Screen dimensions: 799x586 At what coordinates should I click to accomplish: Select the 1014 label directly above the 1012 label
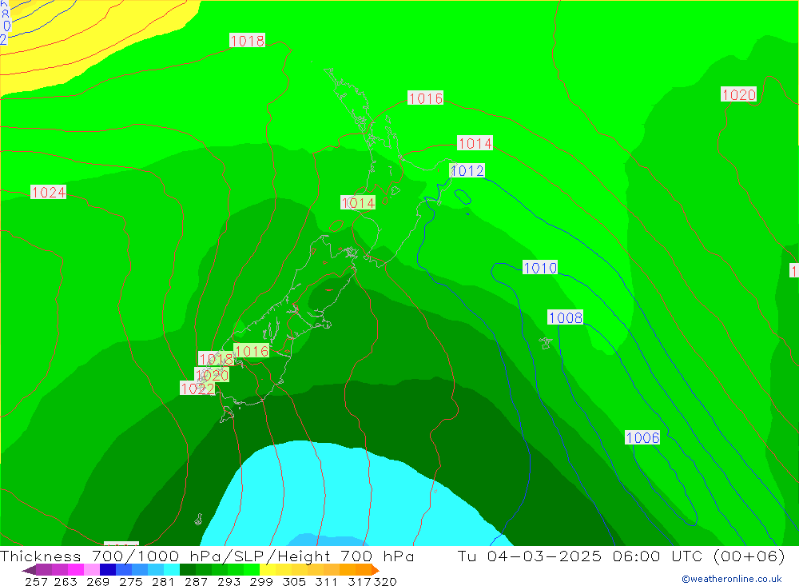click(x=475, y=143)
